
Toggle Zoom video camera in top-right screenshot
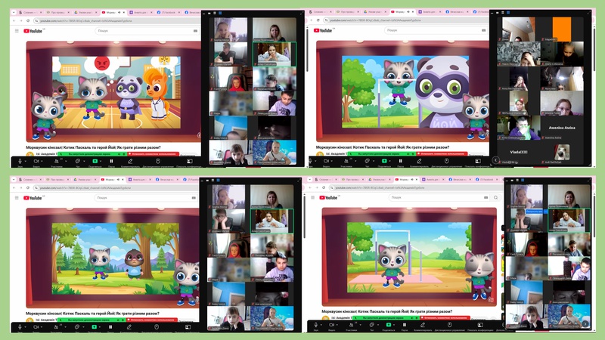click(x=326, y=161)
